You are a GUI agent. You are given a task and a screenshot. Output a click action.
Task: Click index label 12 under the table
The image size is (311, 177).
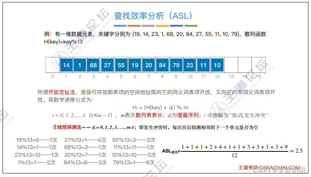point(217,76)
